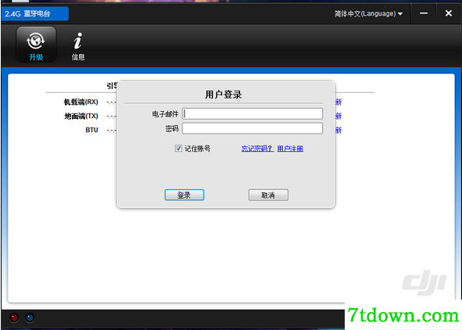Toggle the 记住账号 remember account checkbox

(178, 149)
